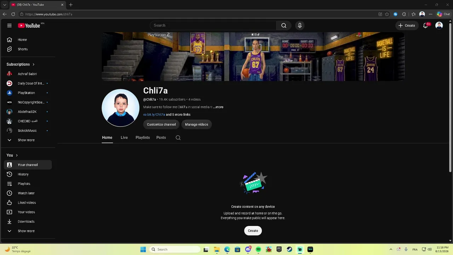Open NoCopyrightSounds subscription

point(28,102)
